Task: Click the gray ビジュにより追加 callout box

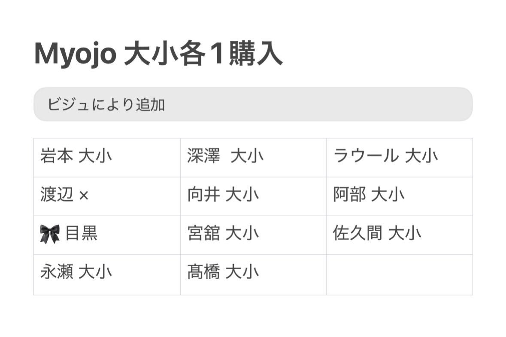Action: click(x=253, y=104)
